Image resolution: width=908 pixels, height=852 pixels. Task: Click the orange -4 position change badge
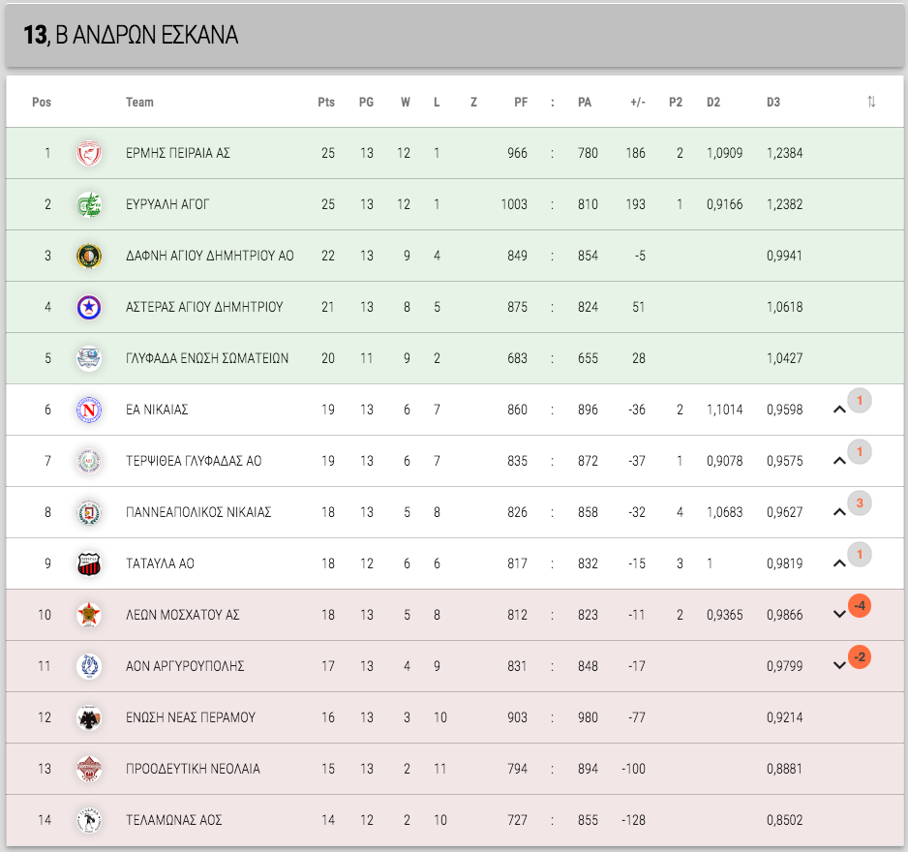860,606
